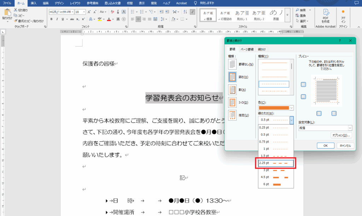Toggle italic formatting

(57, 19)
